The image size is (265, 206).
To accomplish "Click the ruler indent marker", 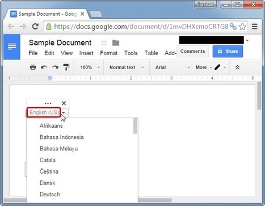I will click(x=50, y=78).
